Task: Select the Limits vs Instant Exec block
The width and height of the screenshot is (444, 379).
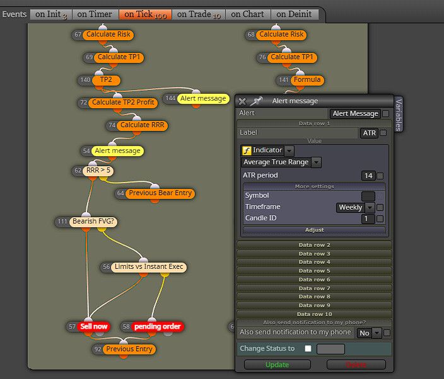Action: point(149,267)
